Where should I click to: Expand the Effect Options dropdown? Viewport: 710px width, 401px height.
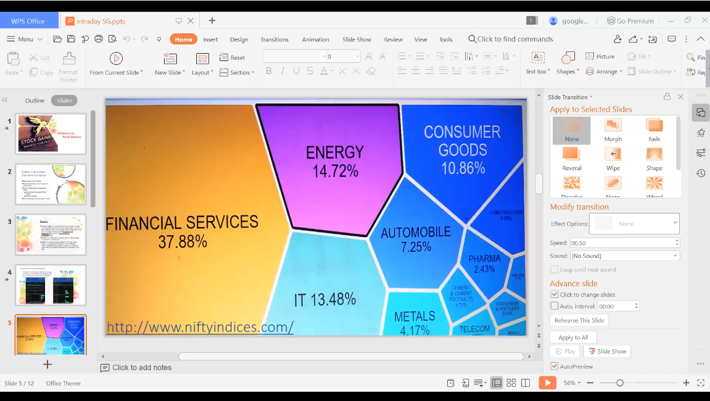click(675, 223)
